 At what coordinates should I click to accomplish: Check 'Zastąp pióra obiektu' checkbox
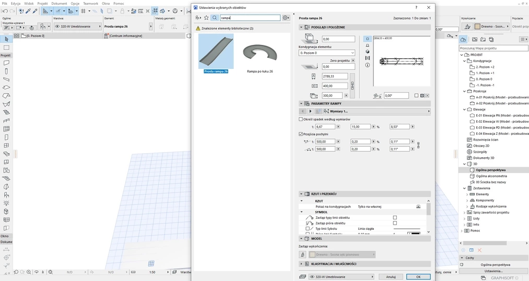[395, 223]
